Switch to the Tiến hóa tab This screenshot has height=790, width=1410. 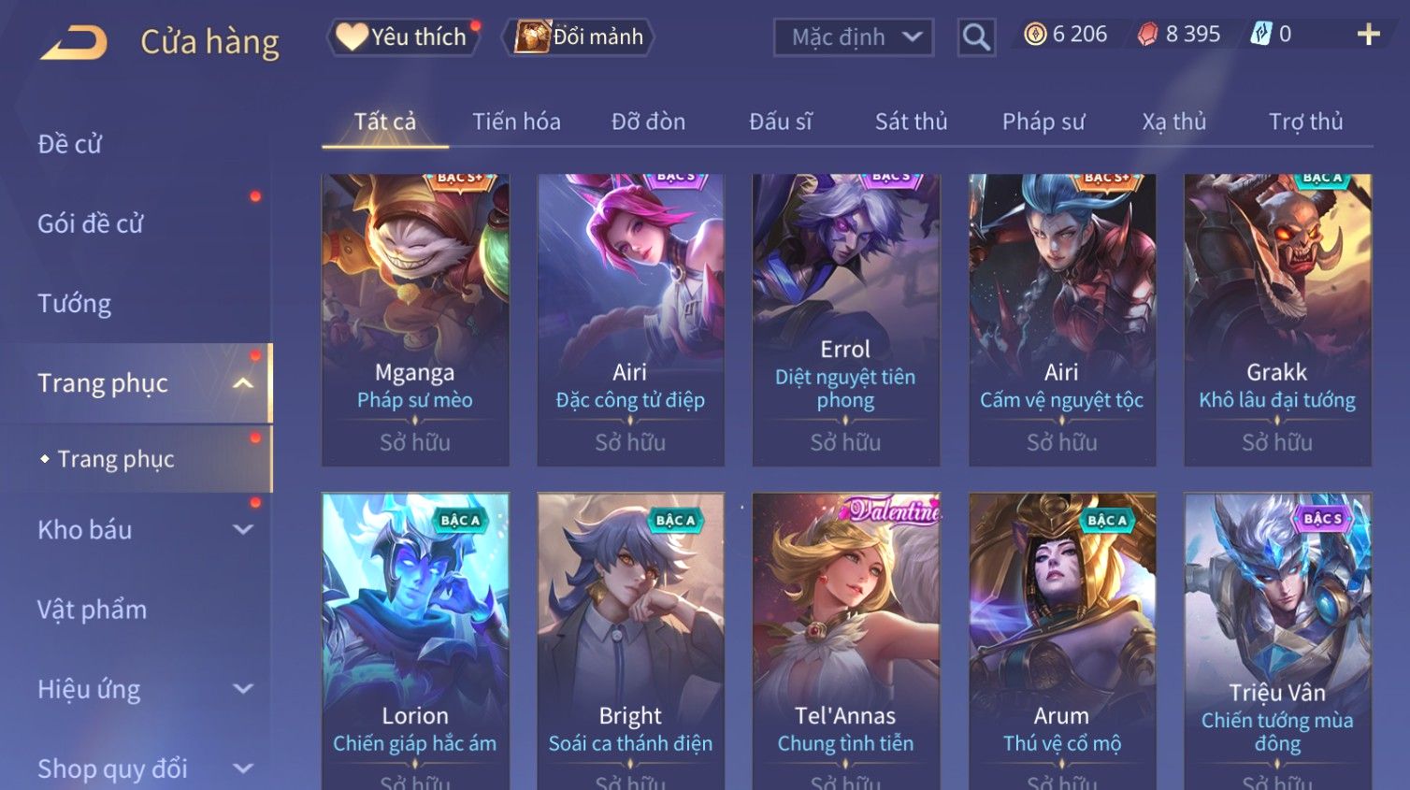pyautogui.click(x=516, y=122)
